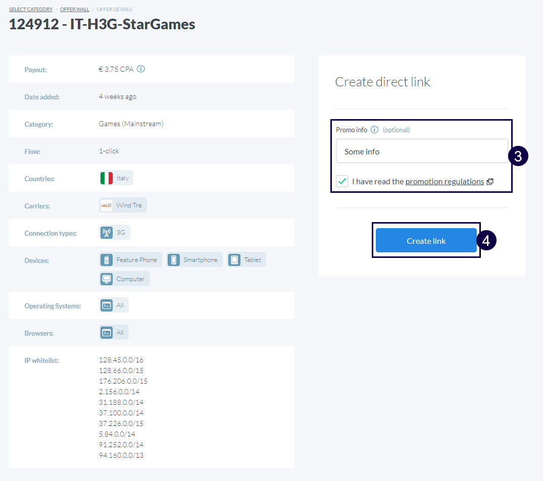Screen dimensions: 543x481
Task: Click the external link icon beside regulations
Action: coord(490,182)
